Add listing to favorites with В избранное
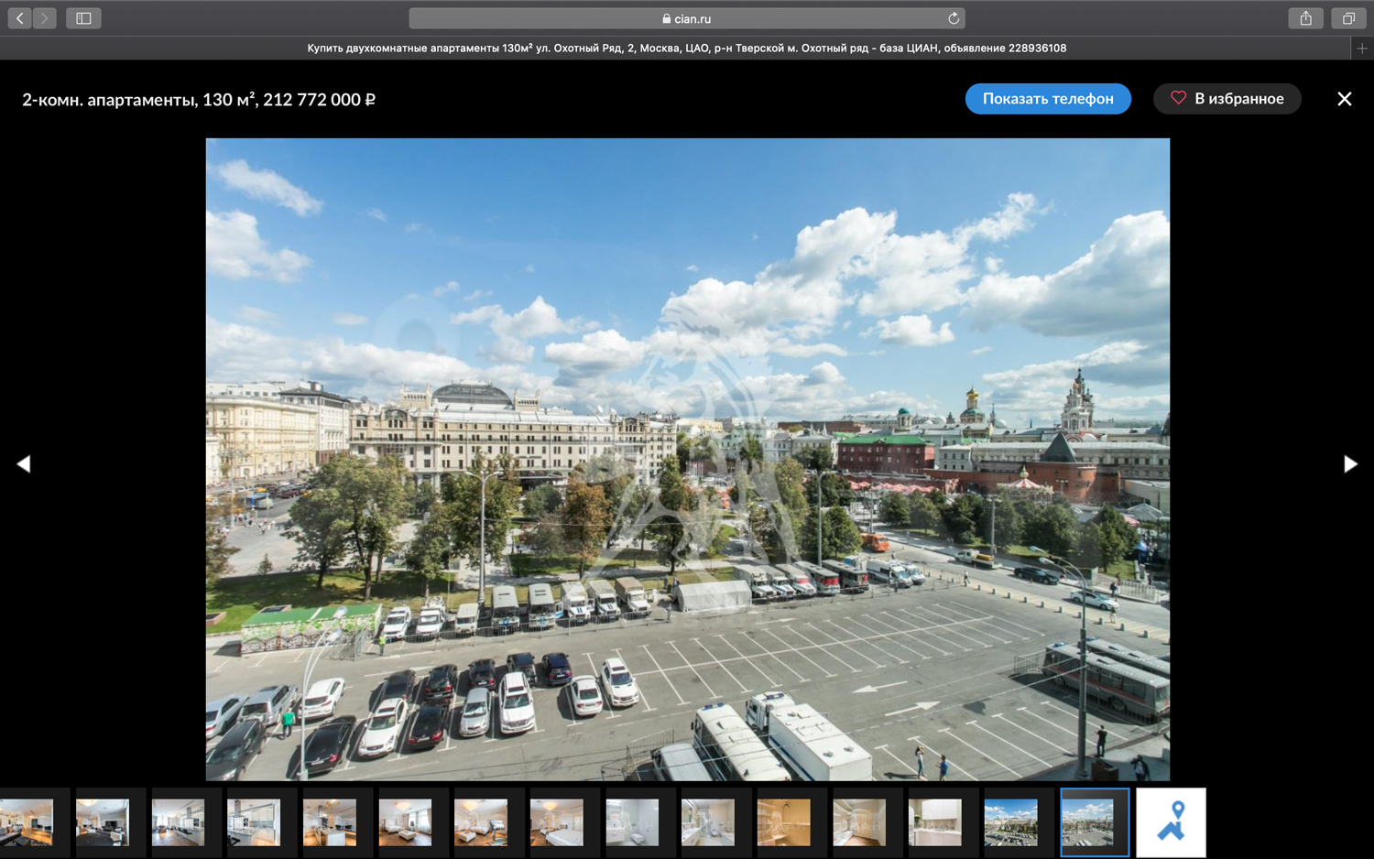1374x859 pixels. point(1227,99)
